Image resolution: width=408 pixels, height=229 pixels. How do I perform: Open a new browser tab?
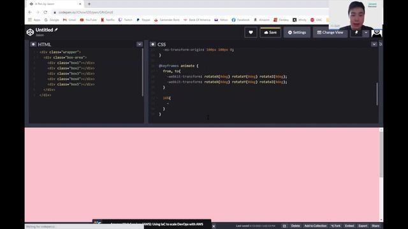click(x=89, y=4)
